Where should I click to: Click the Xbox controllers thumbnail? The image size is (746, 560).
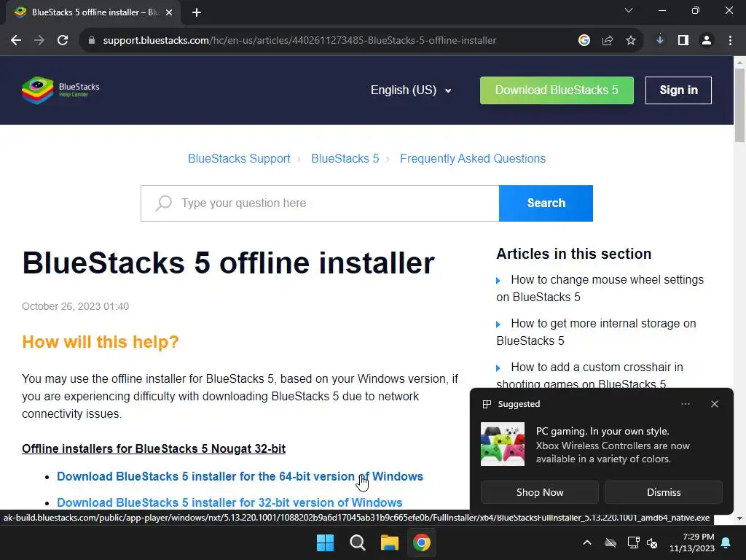click(503, 444)
